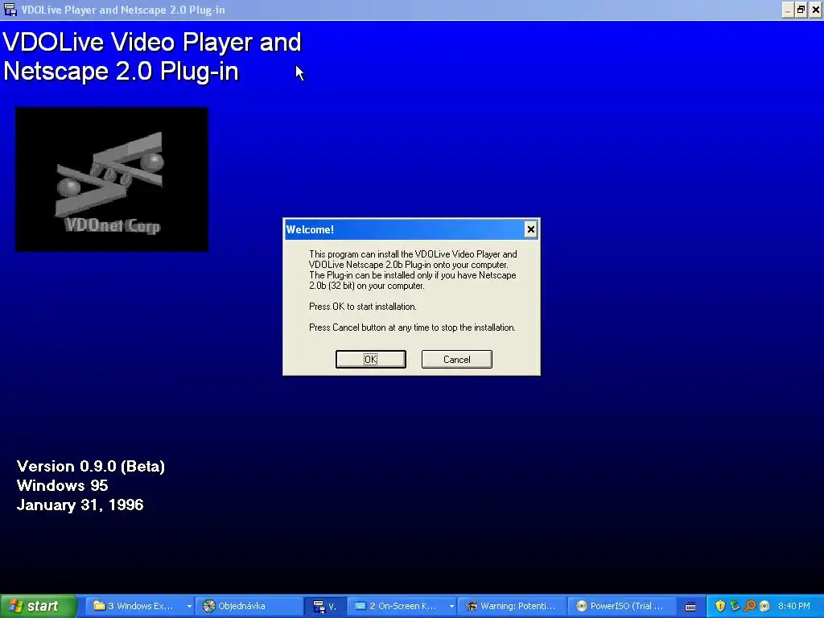
Task: Expand the On-Screen Keyboard group dropdown arrow
Action: pyautogui.click(x=451, y=606)
